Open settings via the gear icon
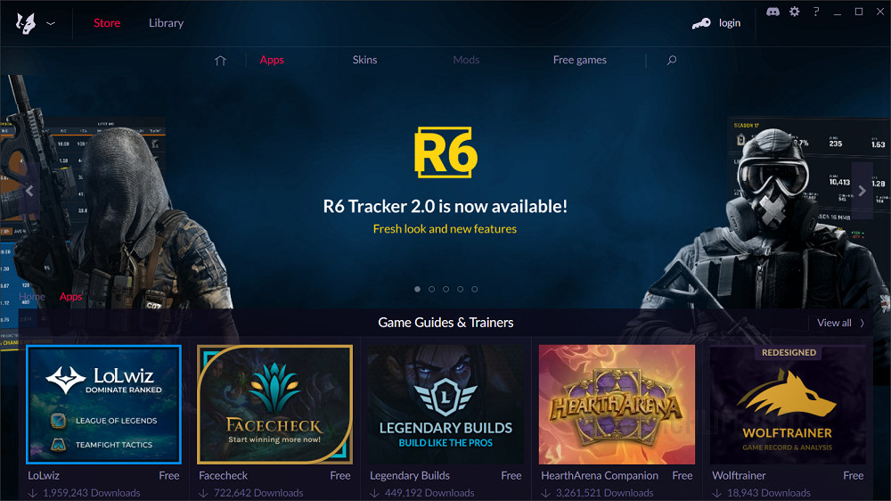Viewport: 891px width, 501px height. (x=795, y=12)
